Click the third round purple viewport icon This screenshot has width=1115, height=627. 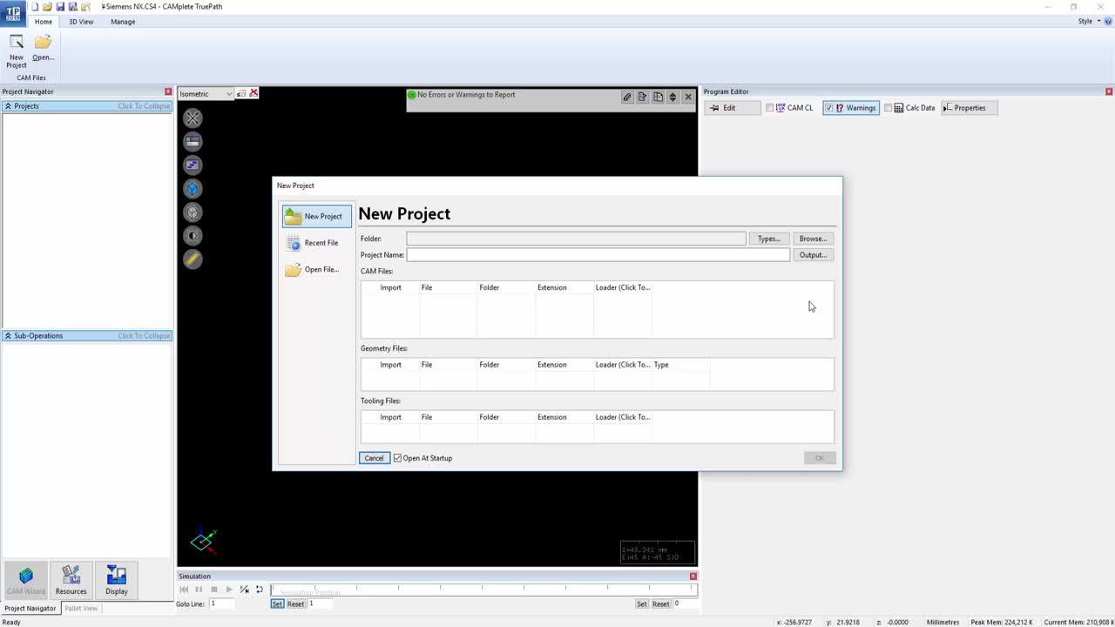[x=193, y=165]
